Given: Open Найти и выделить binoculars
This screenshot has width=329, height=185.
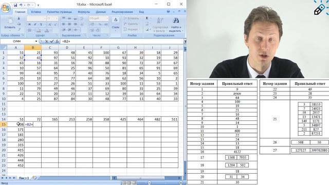Looking at the screenshot, I should [176, 25].
